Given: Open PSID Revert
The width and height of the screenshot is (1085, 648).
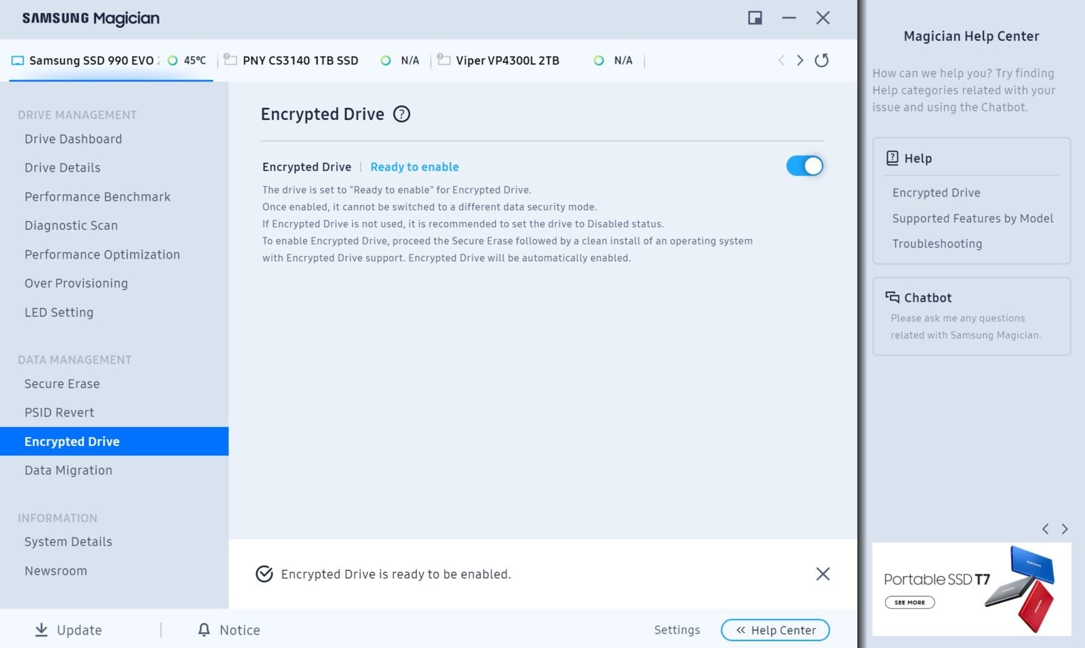Looking at the screenshot, I should tap(60, 413).
